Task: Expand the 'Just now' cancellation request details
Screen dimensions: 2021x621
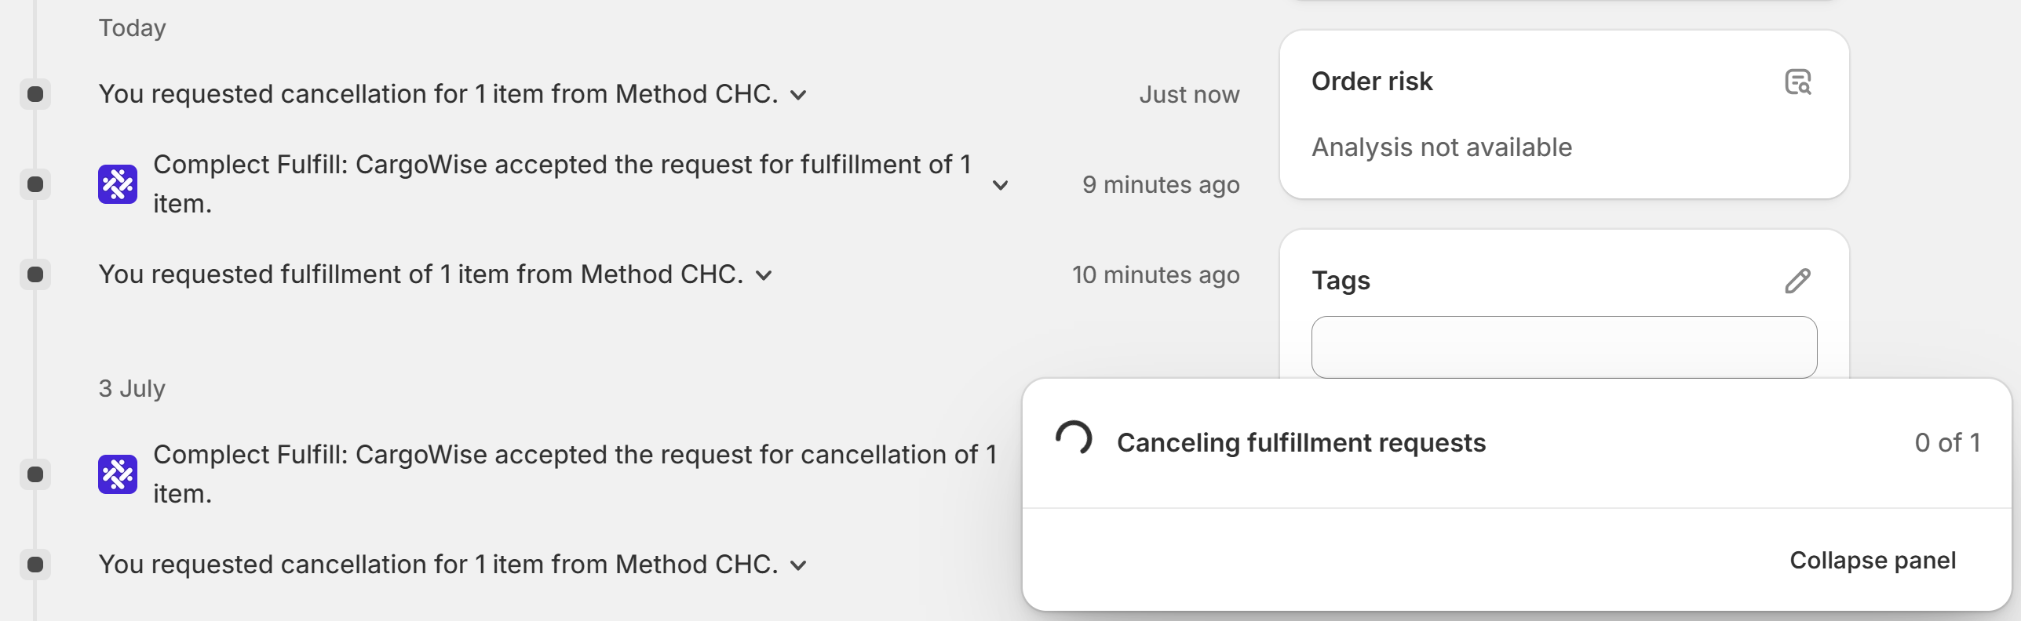Action: click(x=798, y=96)
